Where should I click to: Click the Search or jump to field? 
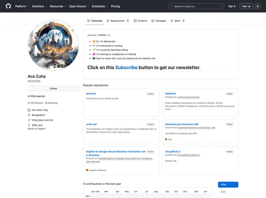(196, 6)
